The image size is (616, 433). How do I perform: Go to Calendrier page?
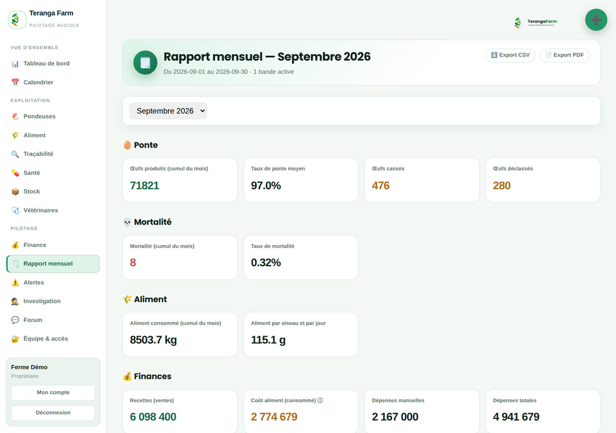click(x=53, y=82)
